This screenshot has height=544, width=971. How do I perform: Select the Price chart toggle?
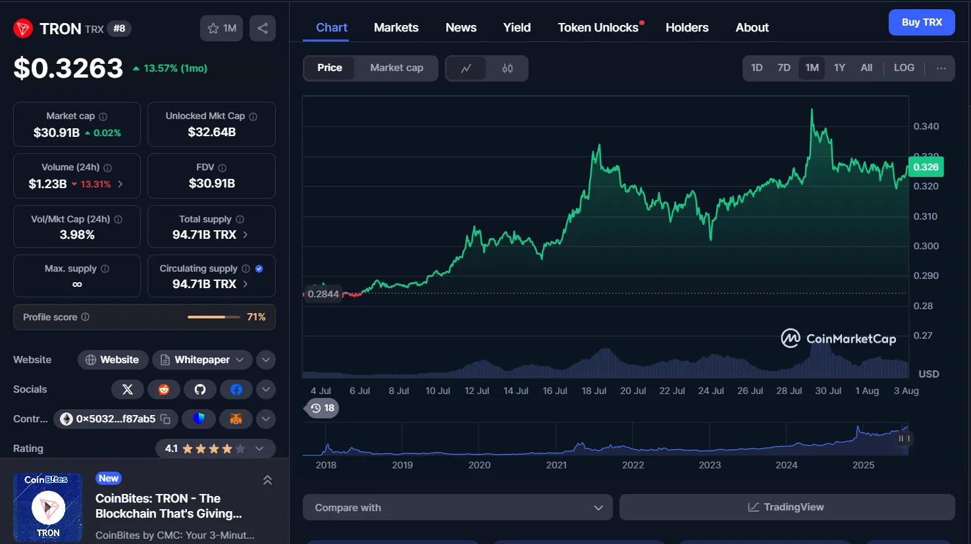329,68
